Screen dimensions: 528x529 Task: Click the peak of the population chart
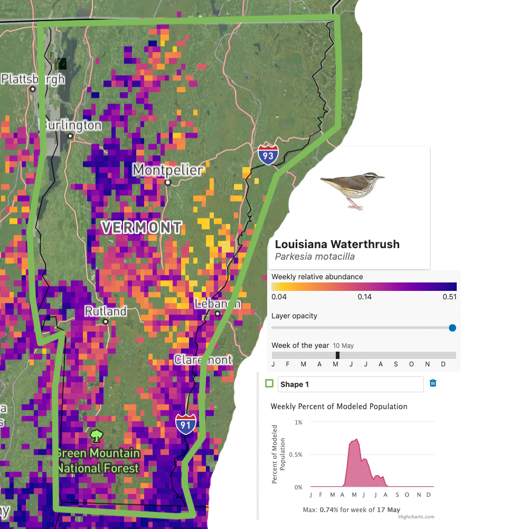click(357, 439)
